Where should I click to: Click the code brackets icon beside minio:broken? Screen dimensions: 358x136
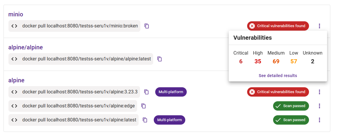14,26
